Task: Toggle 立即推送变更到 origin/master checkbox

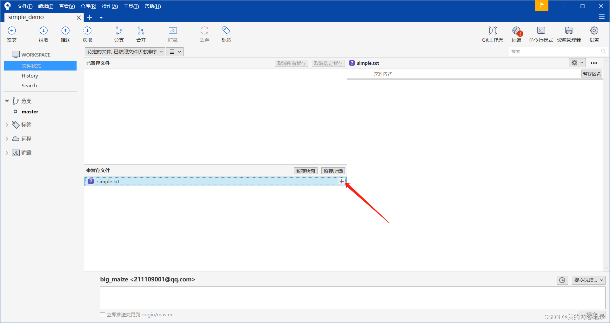Action: click(103, 315)
